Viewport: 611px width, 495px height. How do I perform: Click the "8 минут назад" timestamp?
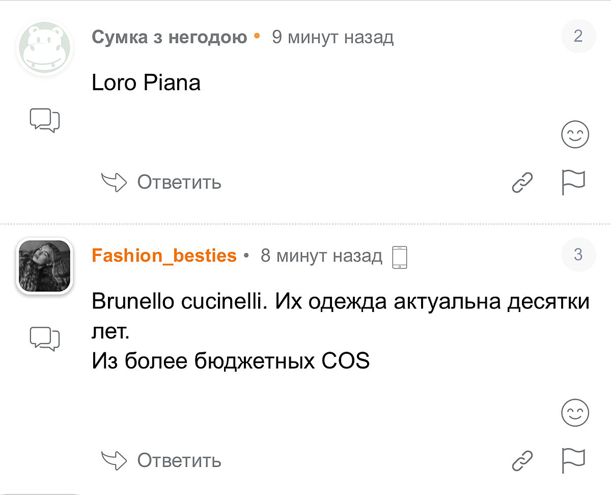tap(321, 255)
